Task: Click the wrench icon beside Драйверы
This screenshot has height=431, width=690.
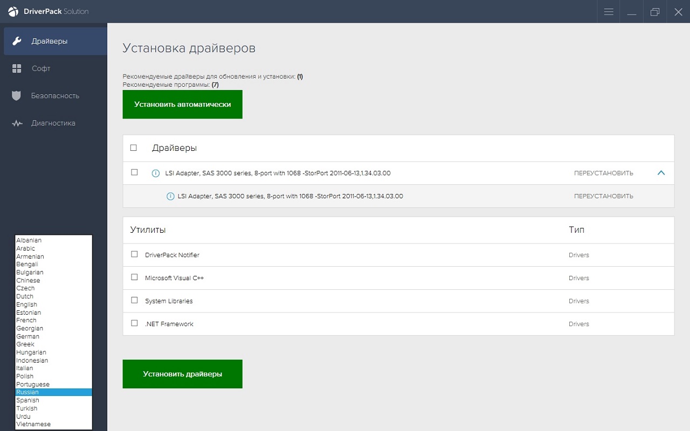Action: point(17,41)
